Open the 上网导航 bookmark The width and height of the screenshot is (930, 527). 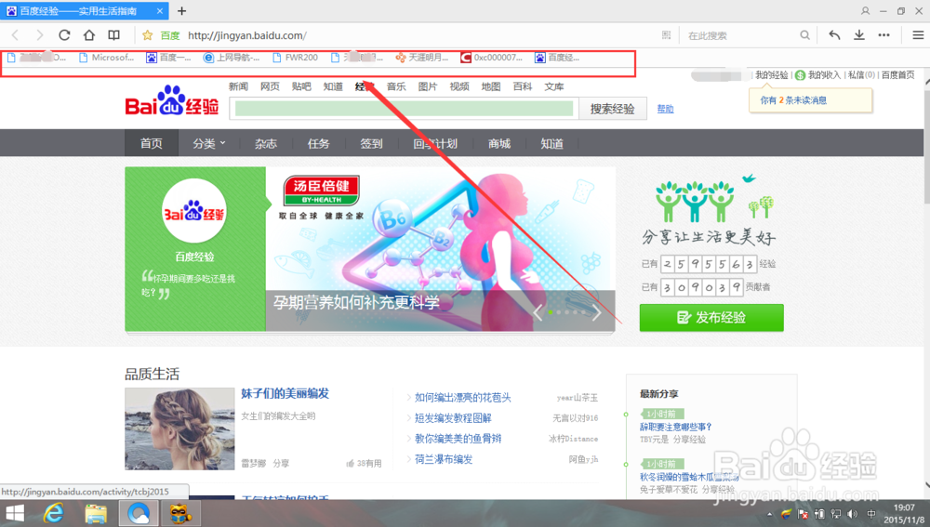(232, 58)
